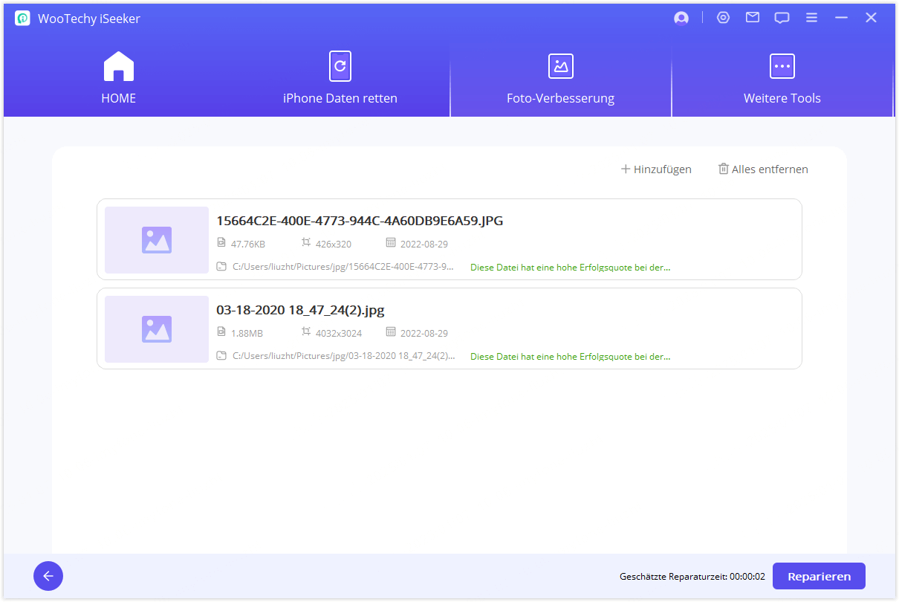This screenshot has width=899, height=602.
Task: Click the first file's green success rate message
Action: click(x=570, y=267)
